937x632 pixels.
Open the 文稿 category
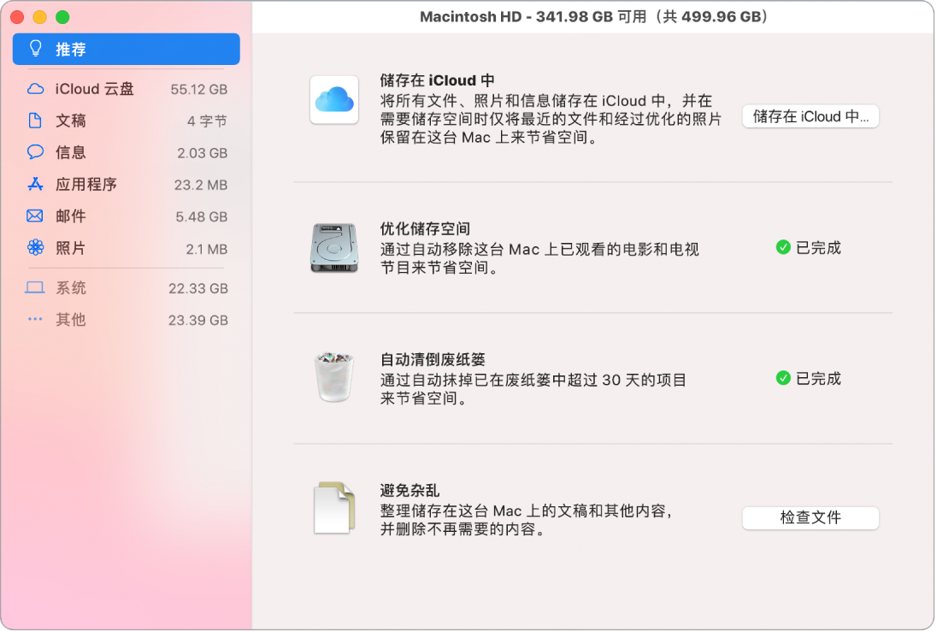coord(126,121)
